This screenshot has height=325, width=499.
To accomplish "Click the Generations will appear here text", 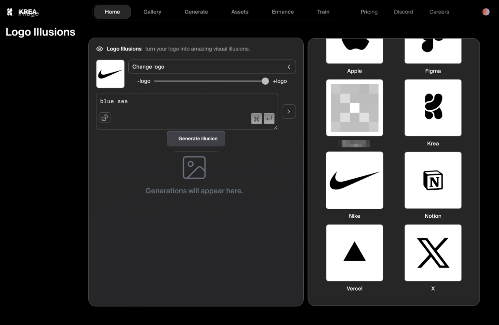I will 194,191.
